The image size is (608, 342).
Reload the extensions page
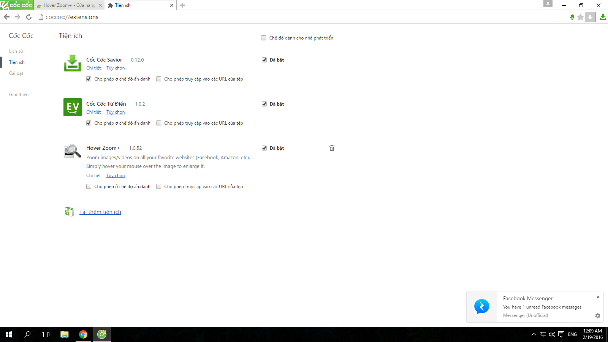coord(29,17)
